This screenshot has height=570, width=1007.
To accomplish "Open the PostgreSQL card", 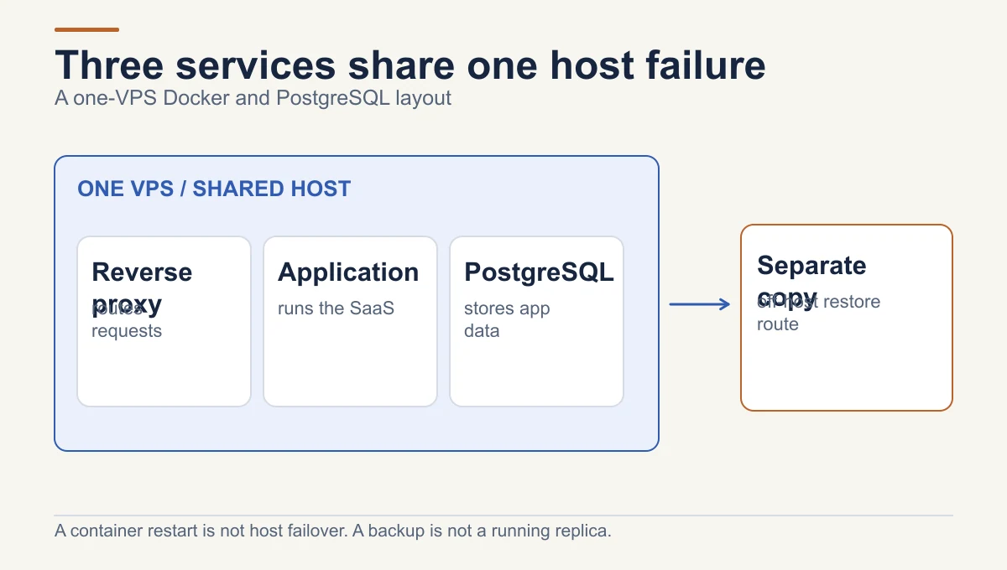I will pos(536,321).
